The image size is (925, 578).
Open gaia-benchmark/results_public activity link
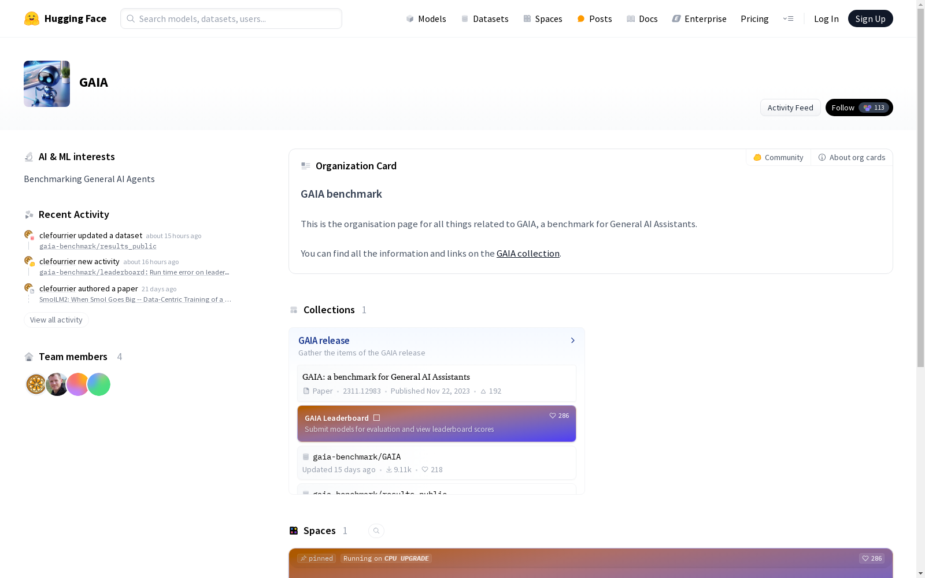point(98,246)
